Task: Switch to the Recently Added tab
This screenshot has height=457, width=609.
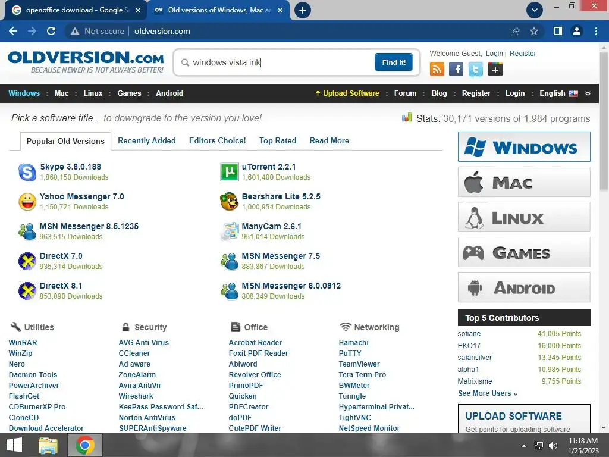Action: pyautogui.click(x=147, y=140)
